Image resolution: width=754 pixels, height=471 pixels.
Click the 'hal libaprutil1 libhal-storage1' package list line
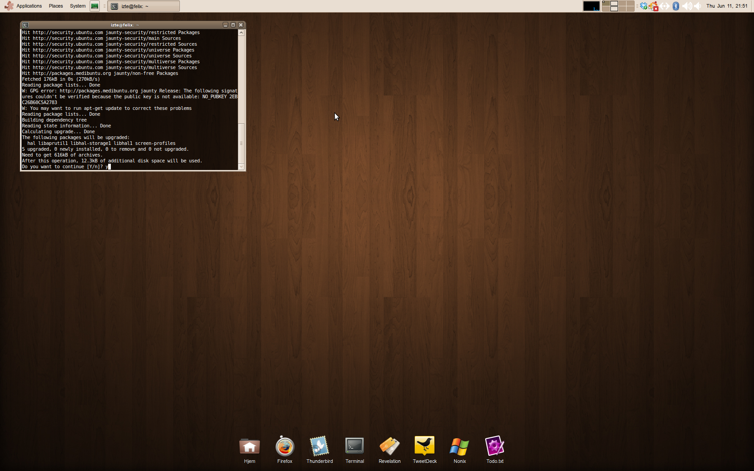coord(101,144)
